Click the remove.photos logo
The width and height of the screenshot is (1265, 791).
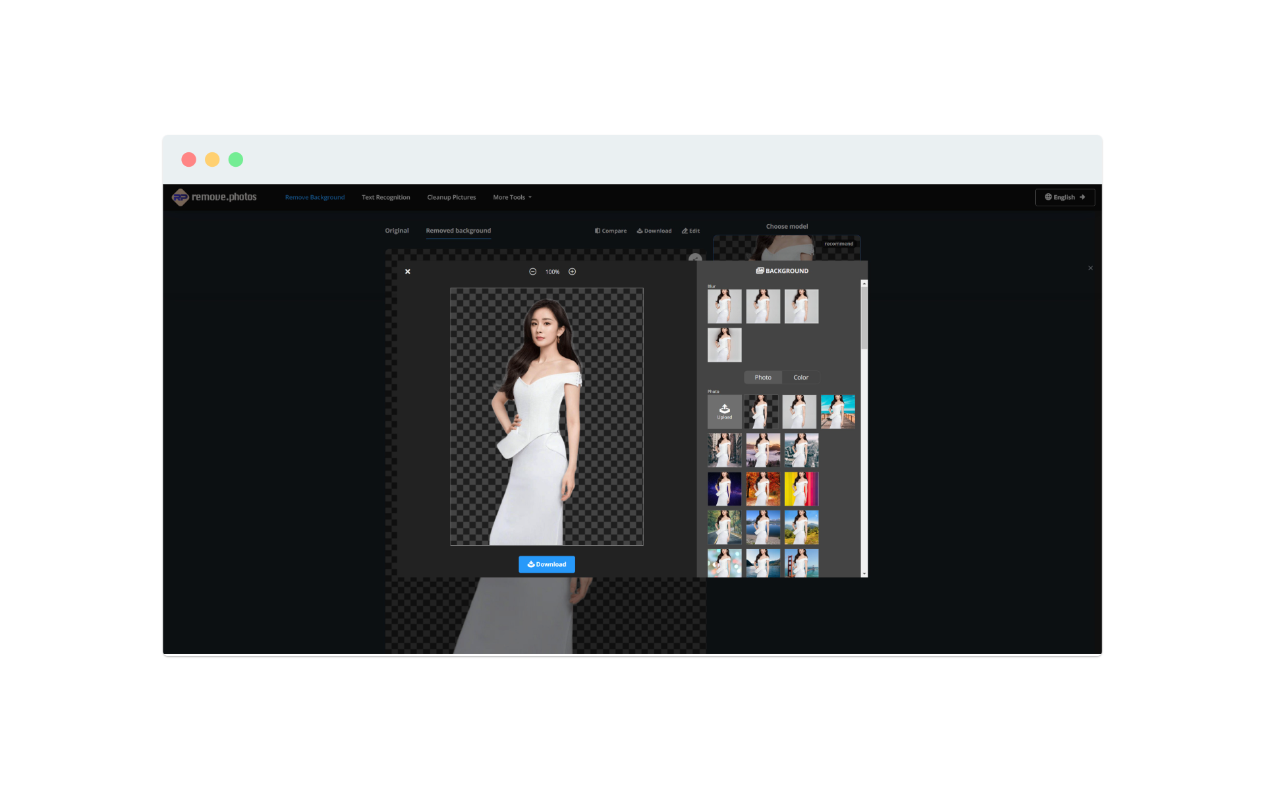(x=214, y=197)
